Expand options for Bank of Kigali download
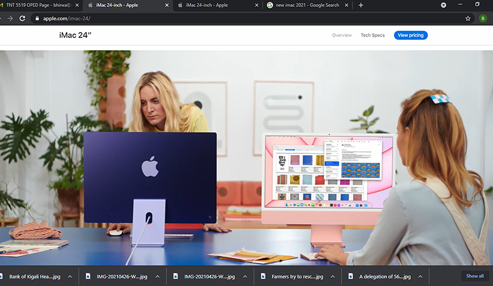 [x=70, y=276]
